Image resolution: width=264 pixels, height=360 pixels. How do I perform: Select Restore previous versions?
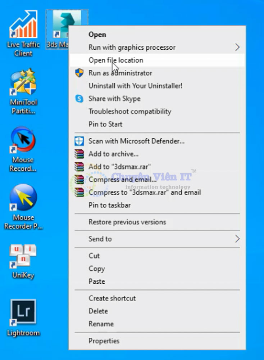(127, 222)
